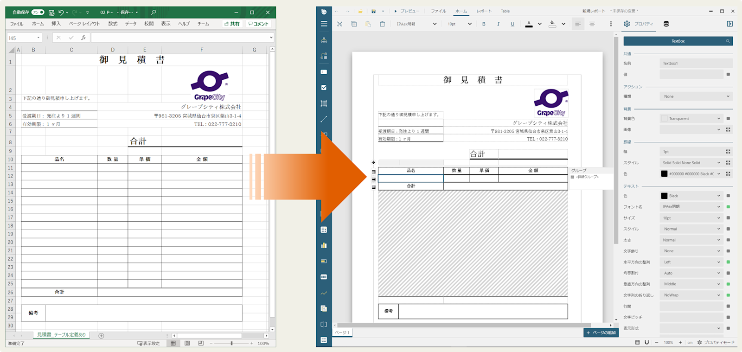Screen dimensions: 742x352
Task: Open folder icon in designer title bar
Action: click(360, 11)
